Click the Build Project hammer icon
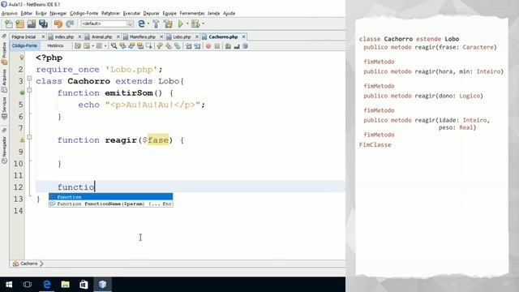519x292 pixels. [156, 24]
